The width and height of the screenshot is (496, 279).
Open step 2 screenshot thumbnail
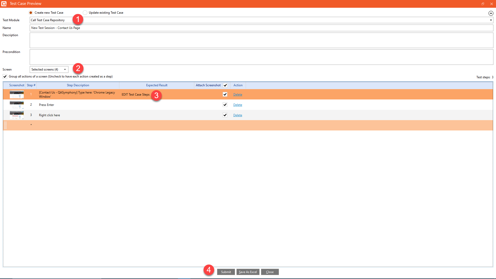pos(17,105)
